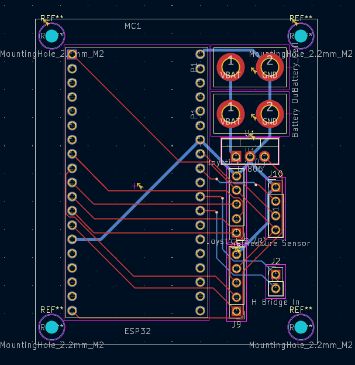Select the bottom-left mounting hole

pos(51,327)
